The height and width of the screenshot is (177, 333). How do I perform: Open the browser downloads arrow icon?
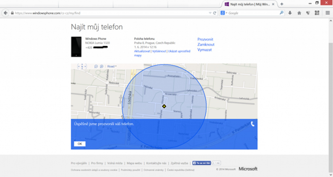tap(290, 13)
